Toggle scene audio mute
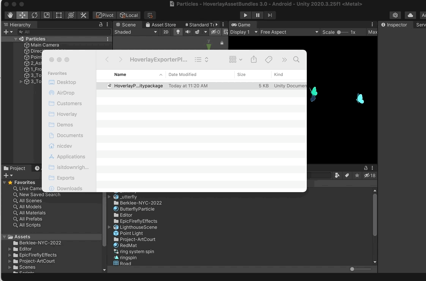This screenshot has height=281, width=426. click(x=188, y=32)
